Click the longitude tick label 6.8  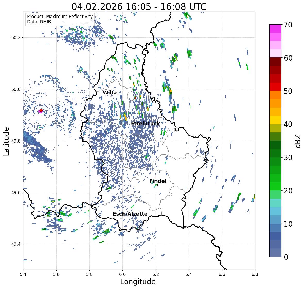(x=255, y=274)
